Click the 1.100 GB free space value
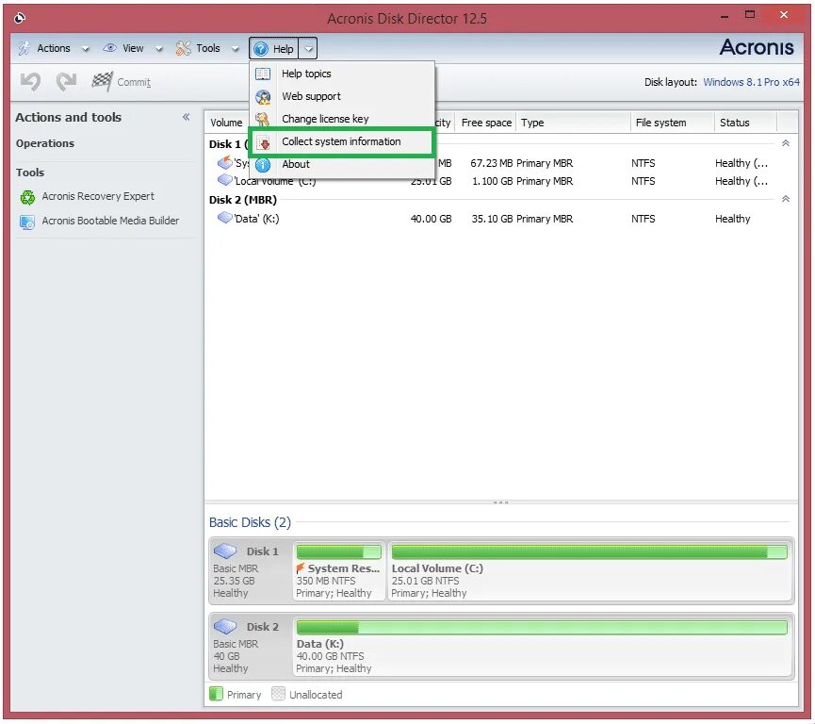Screen dimensions: 815x724 pos(492,181)
